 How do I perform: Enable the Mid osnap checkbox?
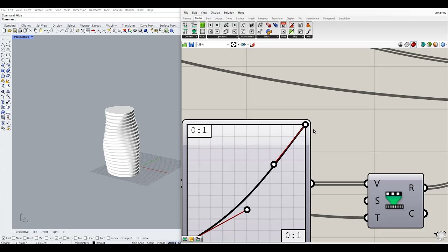click(x=36, y=238)
